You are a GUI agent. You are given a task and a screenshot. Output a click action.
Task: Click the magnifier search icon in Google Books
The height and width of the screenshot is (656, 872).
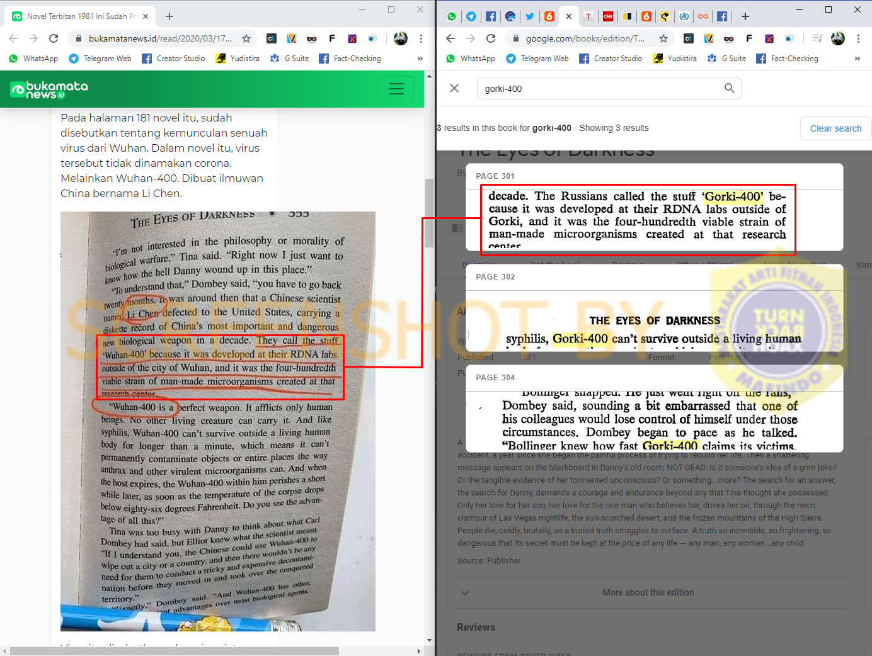(730, 88)
